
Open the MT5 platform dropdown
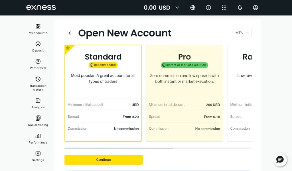click(x=242, y=33)
